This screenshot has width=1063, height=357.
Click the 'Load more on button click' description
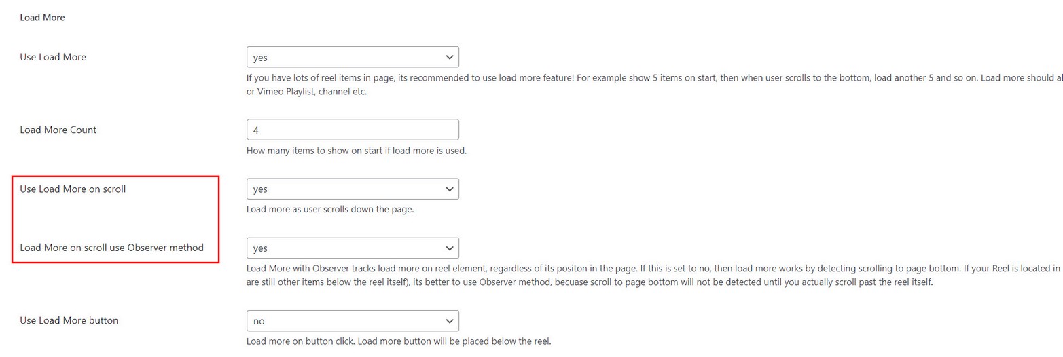tap(398, 341)
